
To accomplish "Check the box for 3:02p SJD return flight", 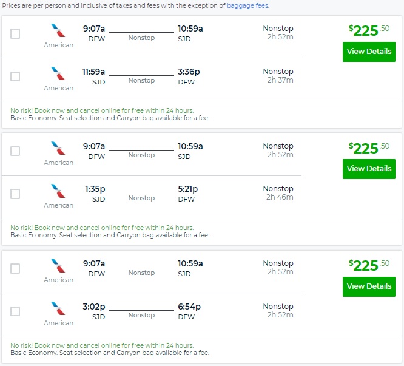I will coord(15,311).
